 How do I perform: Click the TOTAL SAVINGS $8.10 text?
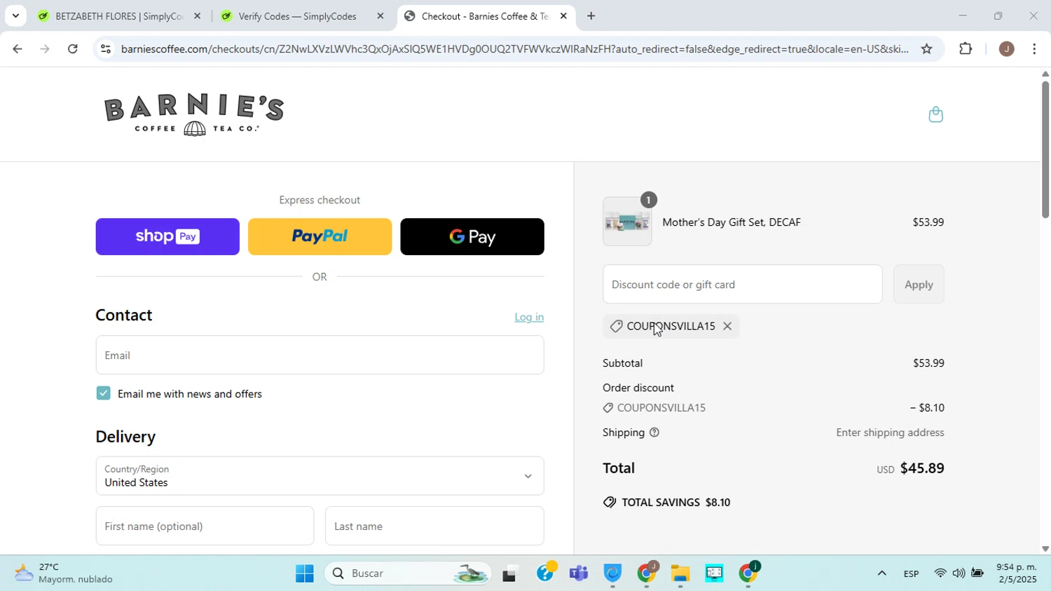click(x=676, y=502)
